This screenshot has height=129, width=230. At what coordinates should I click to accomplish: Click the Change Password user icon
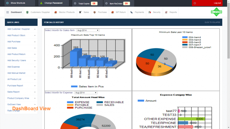click(41, 3)
